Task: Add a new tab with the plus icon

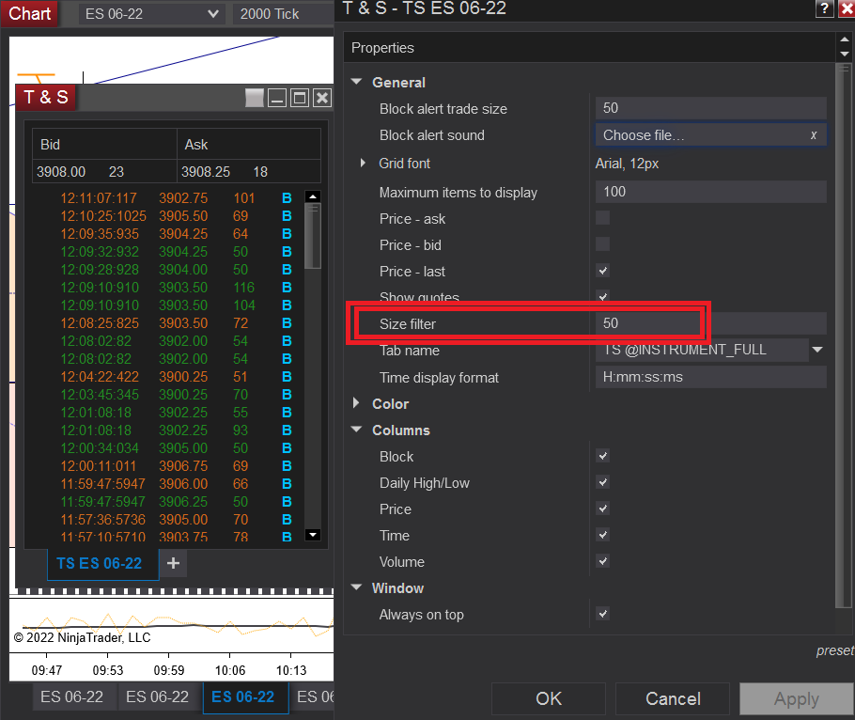Action: (x=174, y=563)
